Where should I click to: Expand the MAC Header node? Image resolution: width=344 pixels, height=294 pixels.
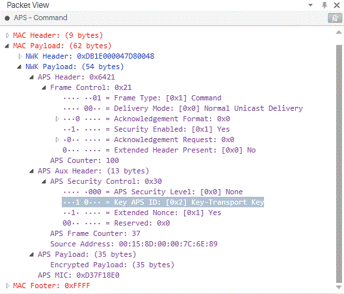[8, 35]
